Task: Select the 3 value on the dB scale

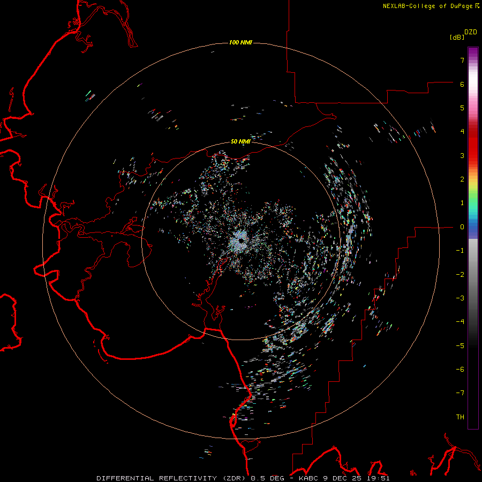Action: coord(462,155)
